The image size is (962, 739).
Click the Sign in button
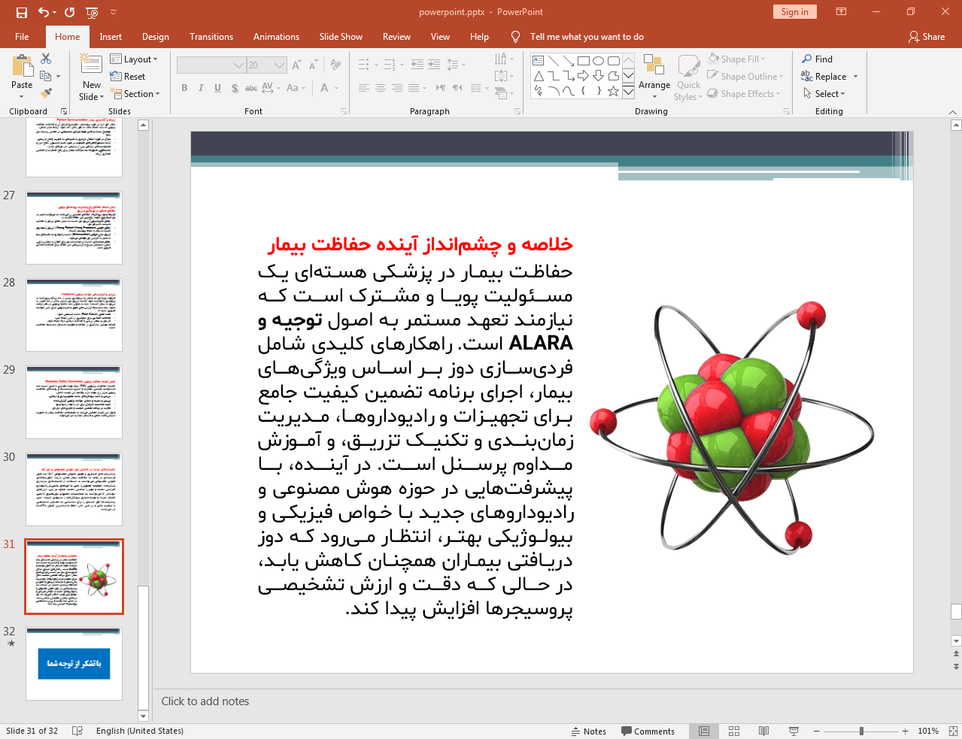pyautogui.click(x=794, y=12)
